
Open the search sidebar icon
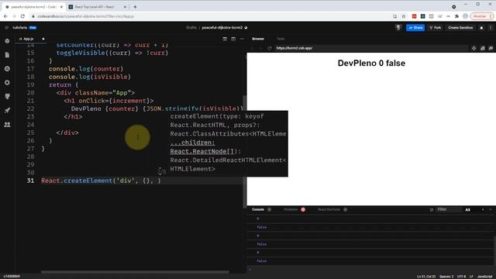(x=7, y=69)
